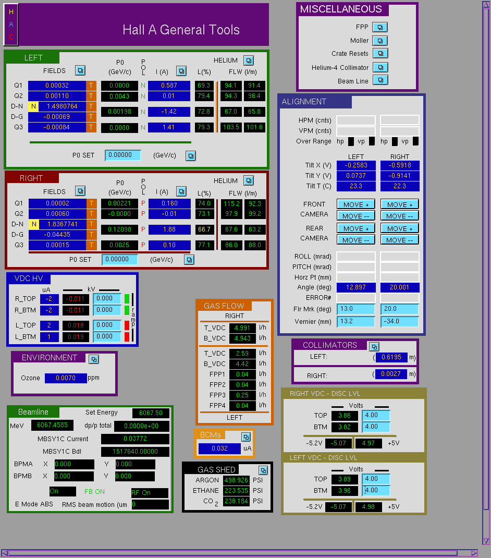The height and width of the screenshot is (558, 491).
Task: Open the LEFT P0 SET related display
Action: tap(191, 156)
